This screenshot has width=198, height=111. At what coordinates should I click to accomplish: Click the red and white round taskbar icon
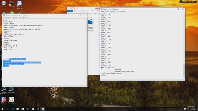(x=33, y=109)
